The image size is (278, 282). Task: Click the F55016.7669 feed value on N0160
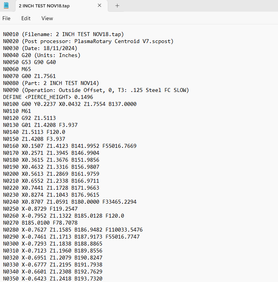pos(119,146)
